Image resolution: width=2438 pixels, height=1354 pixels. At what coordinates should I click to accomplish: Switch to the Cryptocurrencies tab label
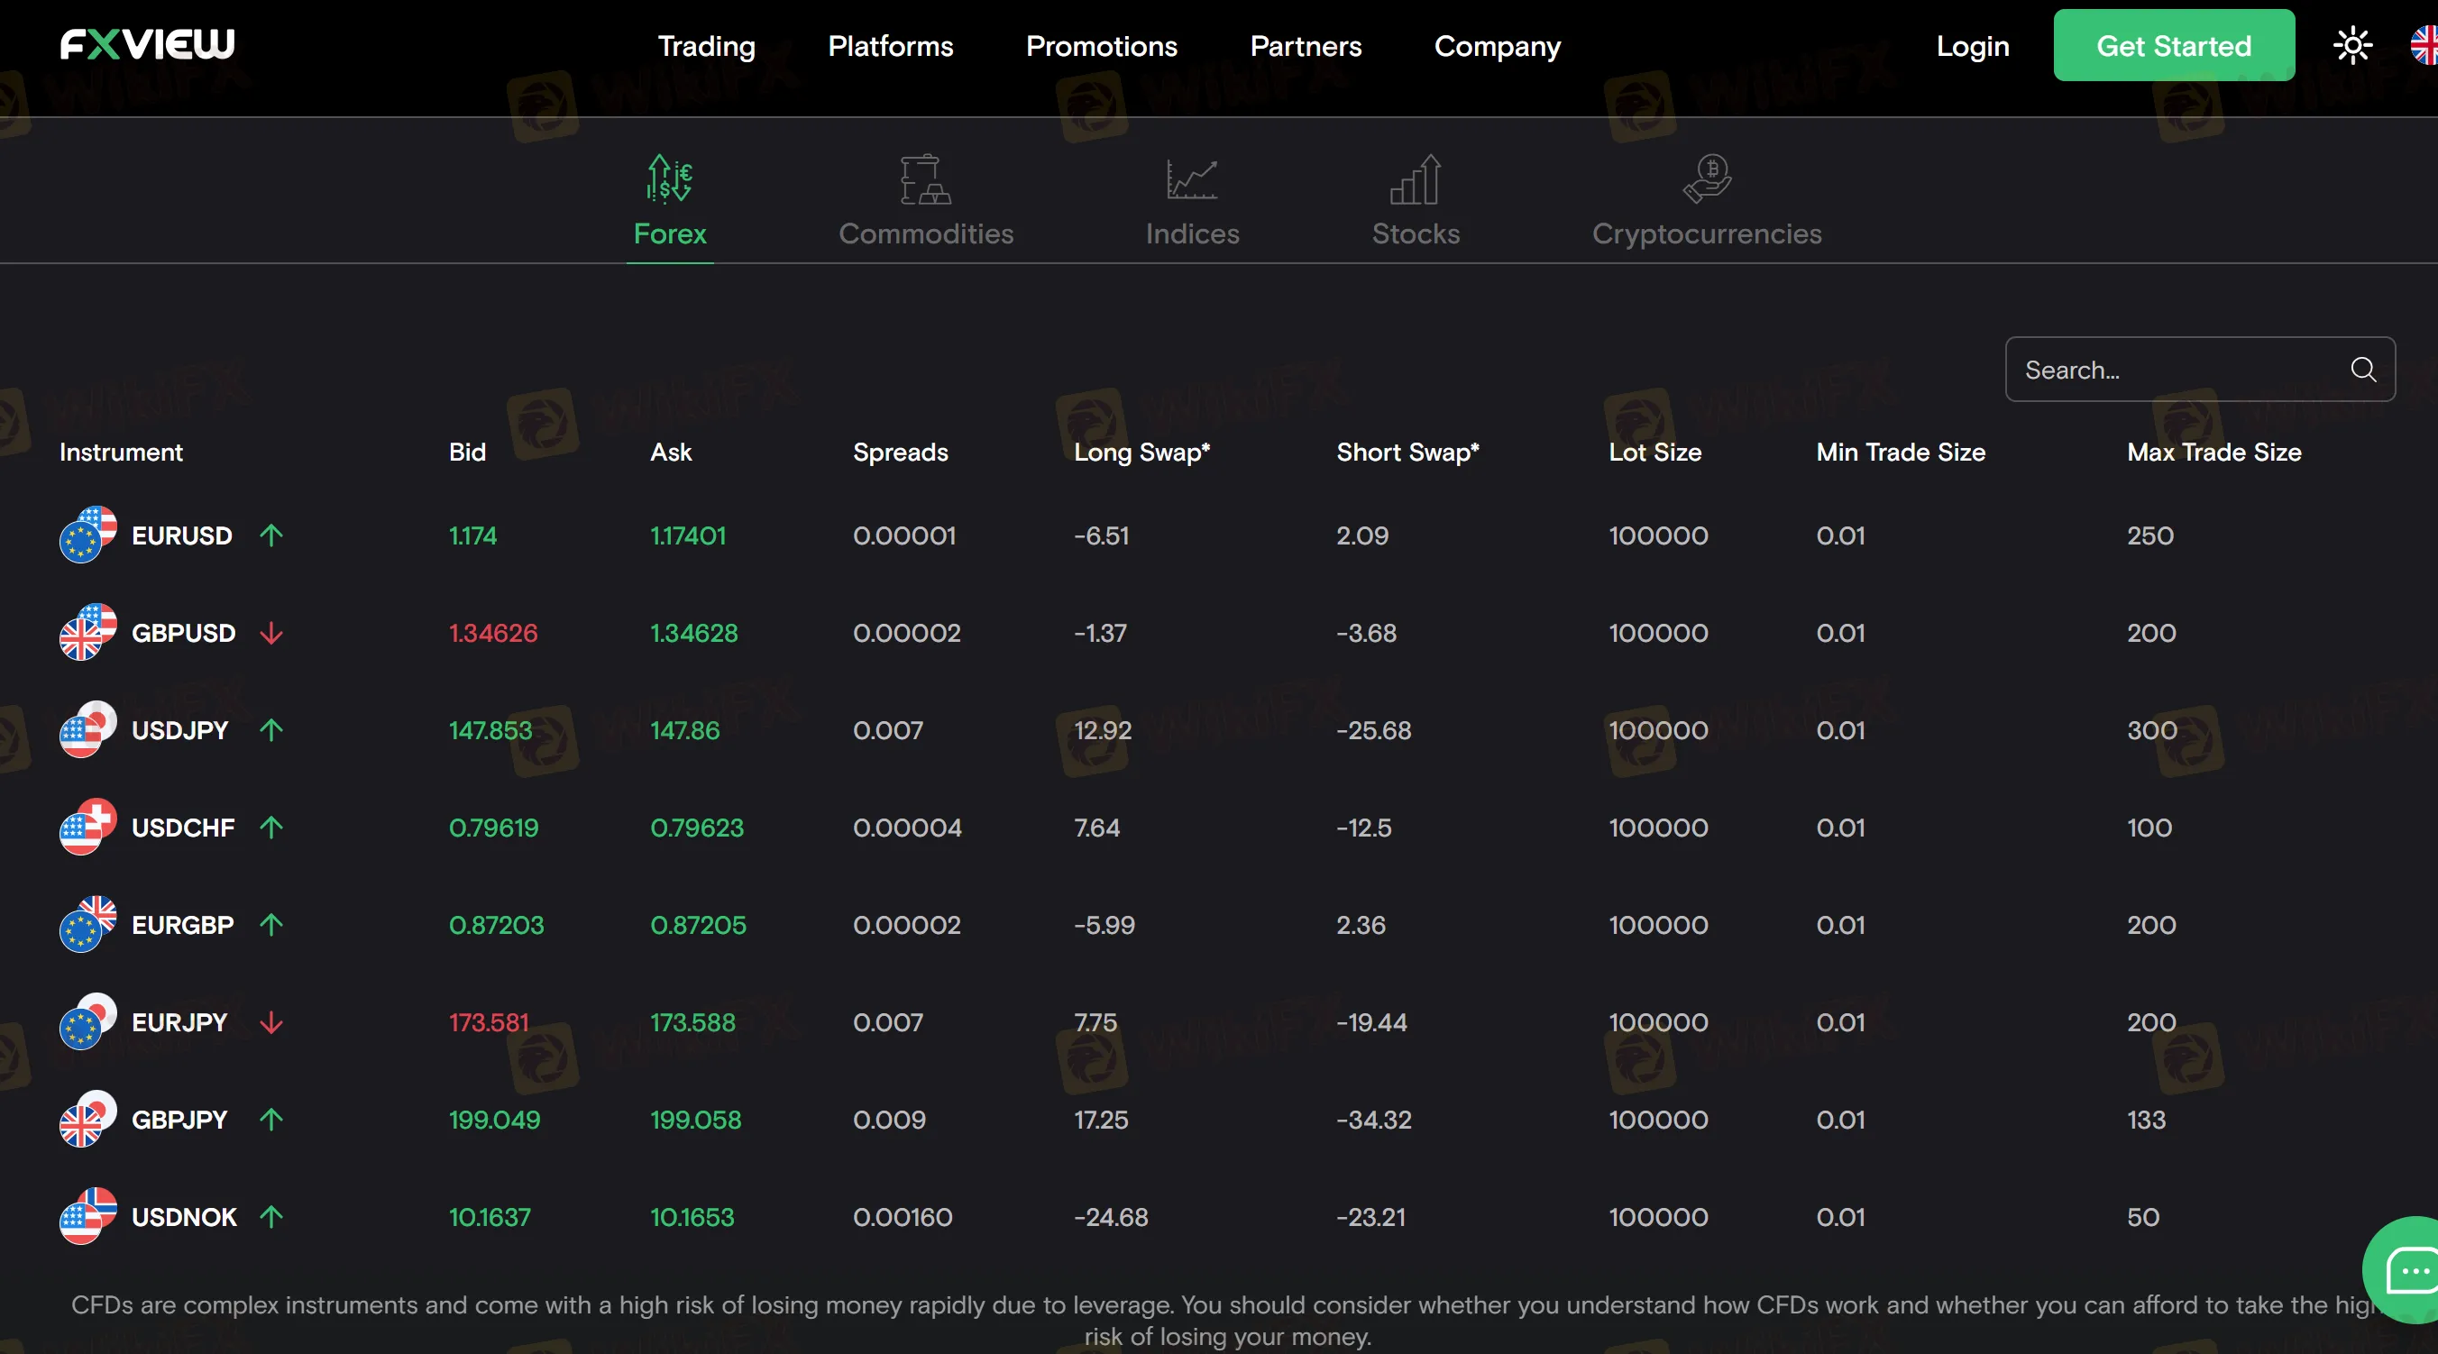(1707, 233)
